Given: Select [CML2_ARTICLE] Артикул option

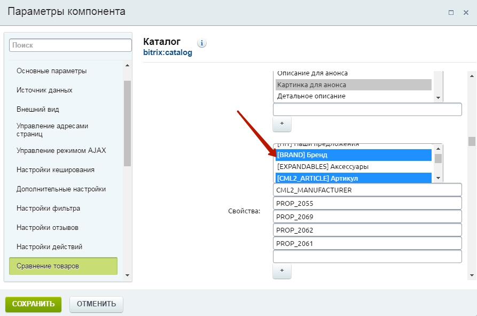Looking at the screenshot, I should click(354, 178).
